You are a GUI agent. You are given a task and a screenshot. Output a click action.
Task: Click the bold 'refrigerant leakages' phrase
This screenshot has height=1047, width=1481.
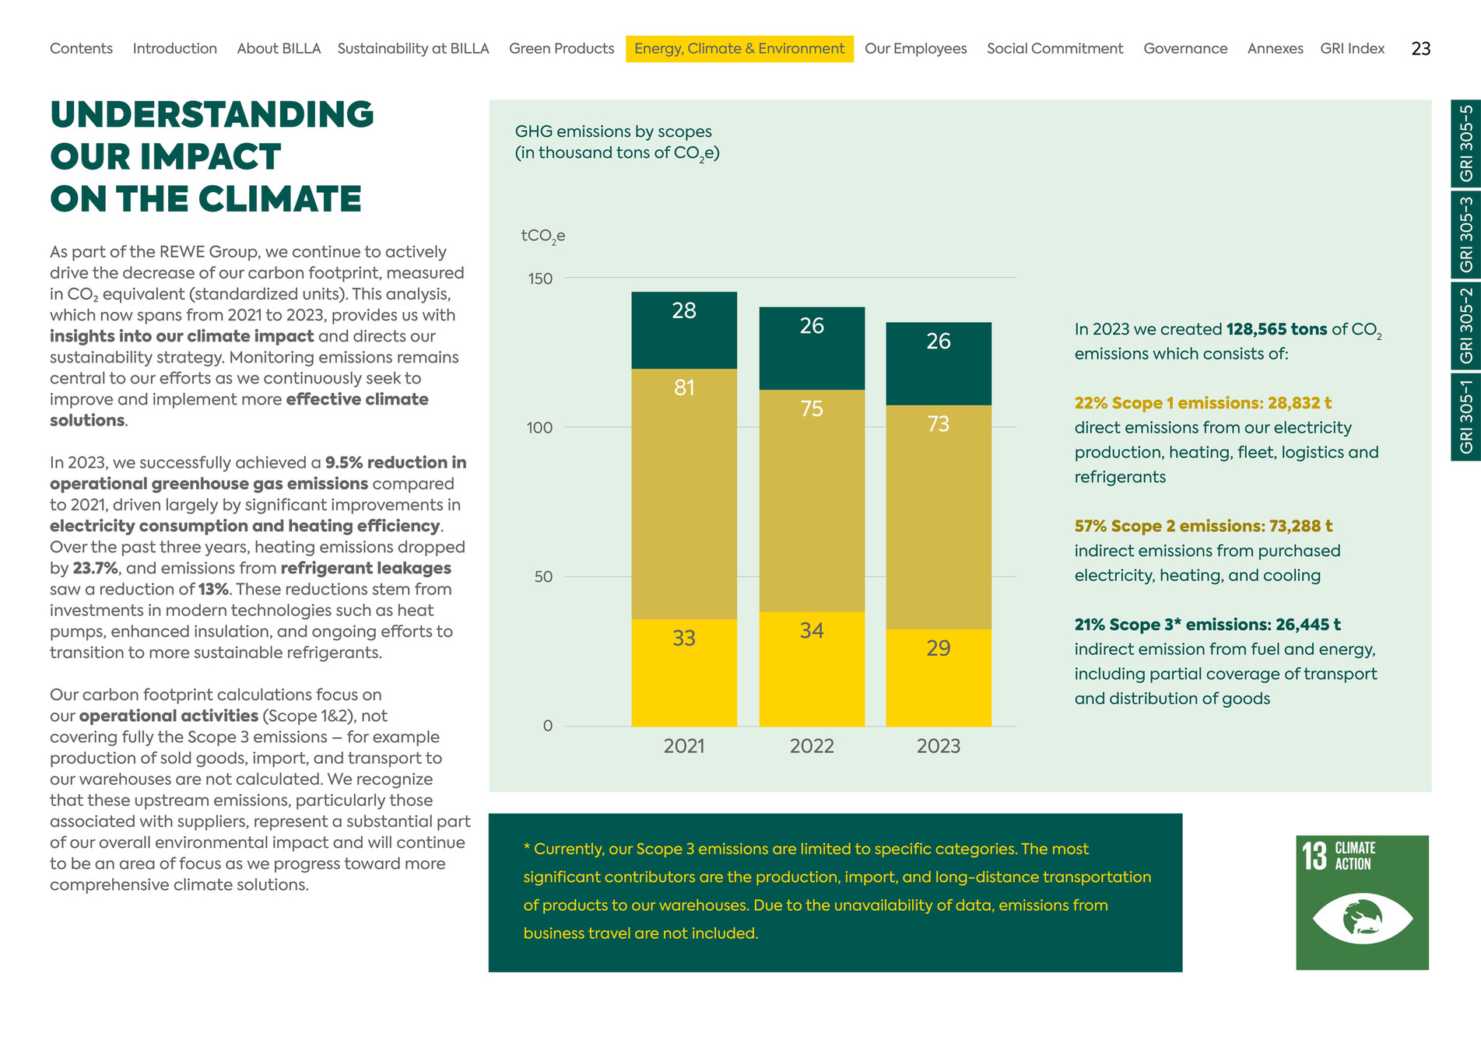[366, 569]
